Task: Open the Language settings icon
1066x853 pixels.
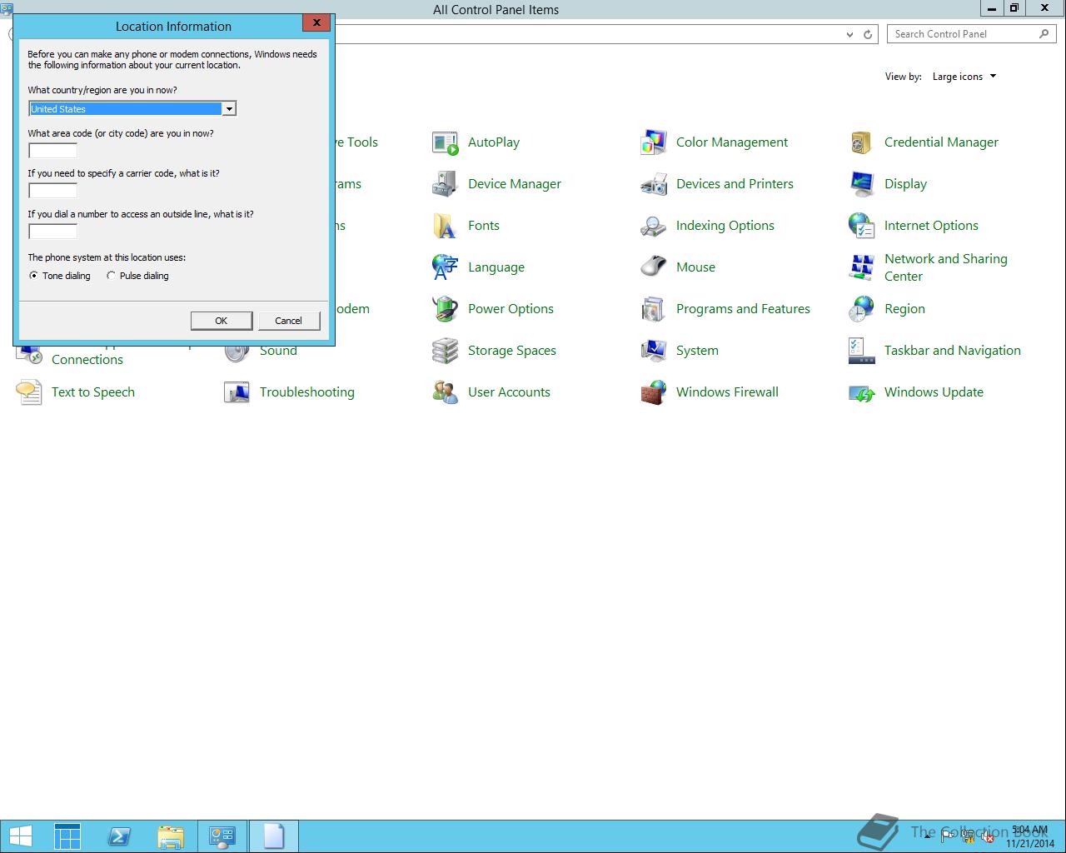Action: pyautogui.click(x=445, y=267)
